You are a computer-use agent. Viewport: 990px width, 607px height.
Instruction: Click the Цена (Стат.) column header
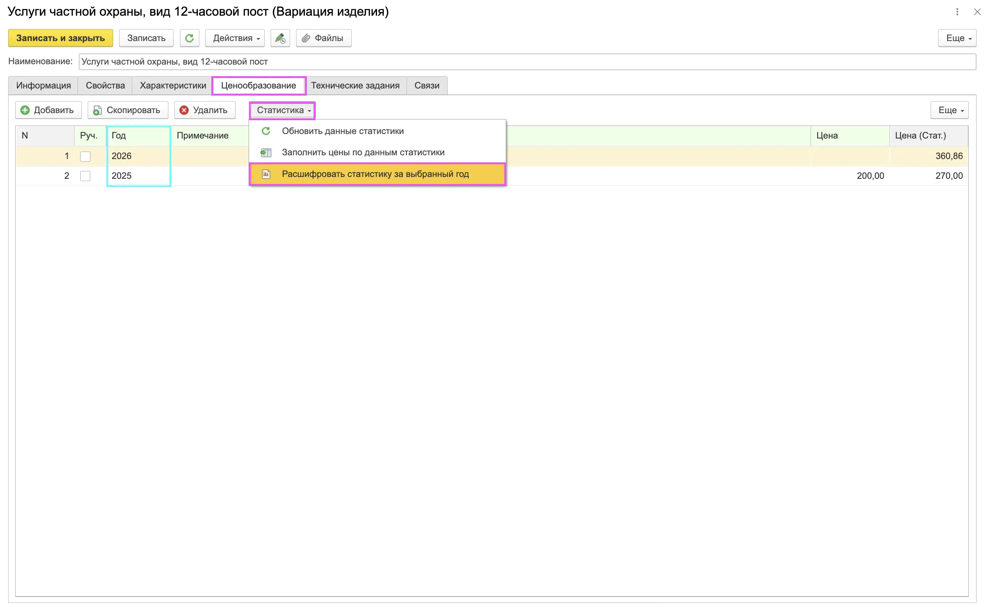point(928,136)
